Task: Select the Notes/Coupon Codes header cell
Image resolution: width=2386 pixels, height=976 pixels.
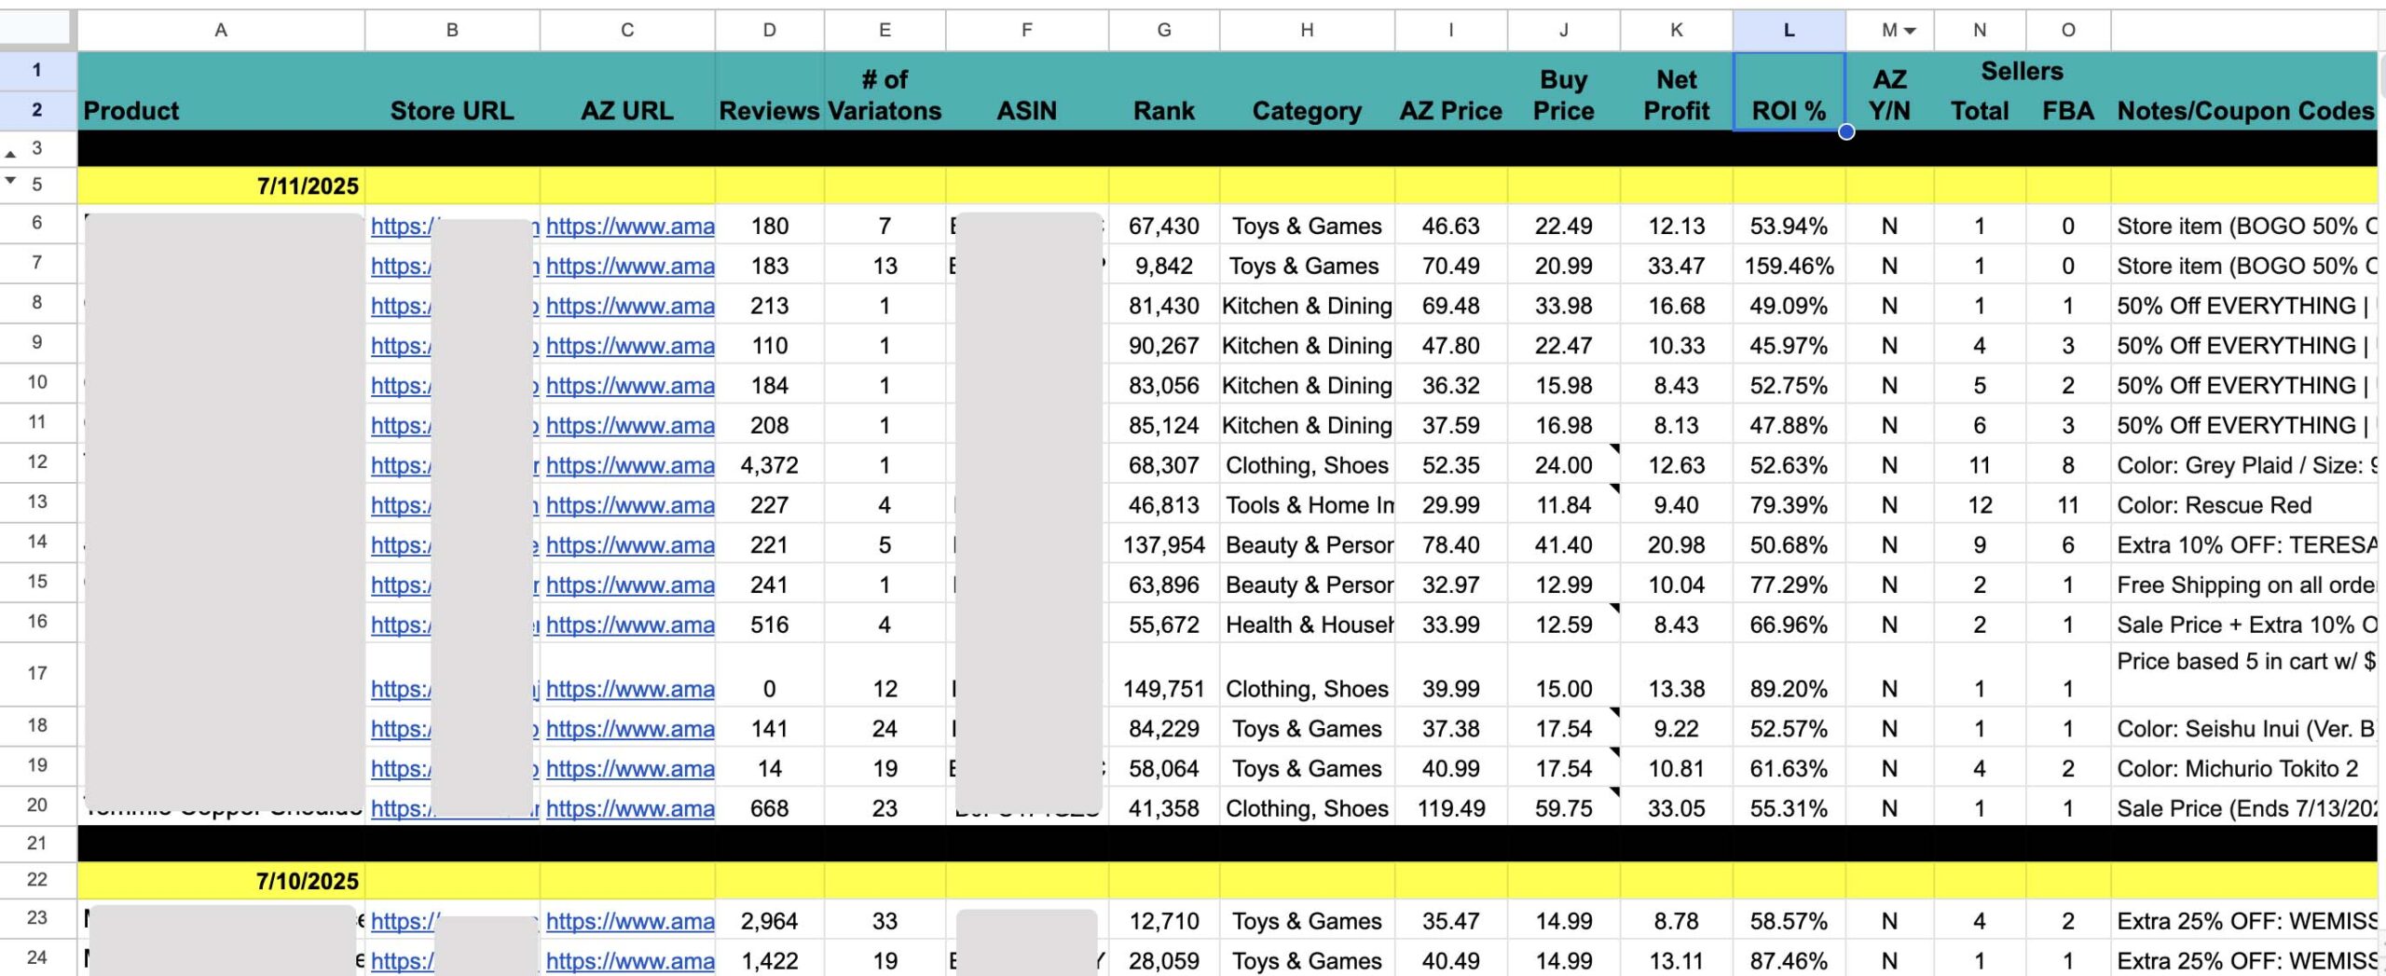Action: tap(2244, 91)
